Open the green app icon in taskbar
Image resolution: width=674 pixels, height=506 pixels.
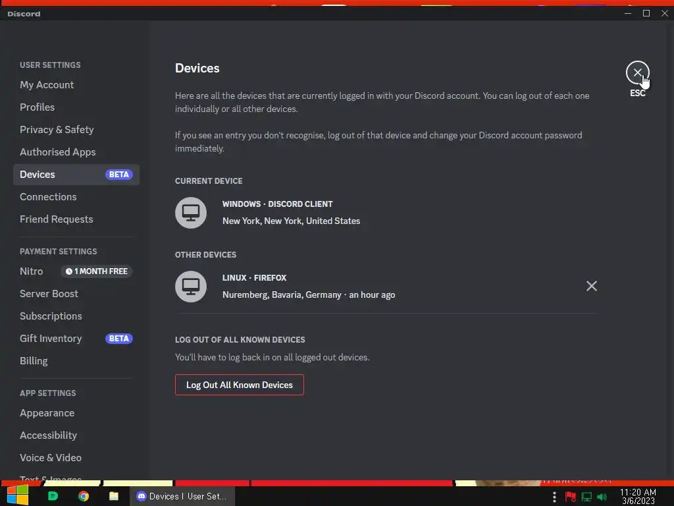coord(53,496)
